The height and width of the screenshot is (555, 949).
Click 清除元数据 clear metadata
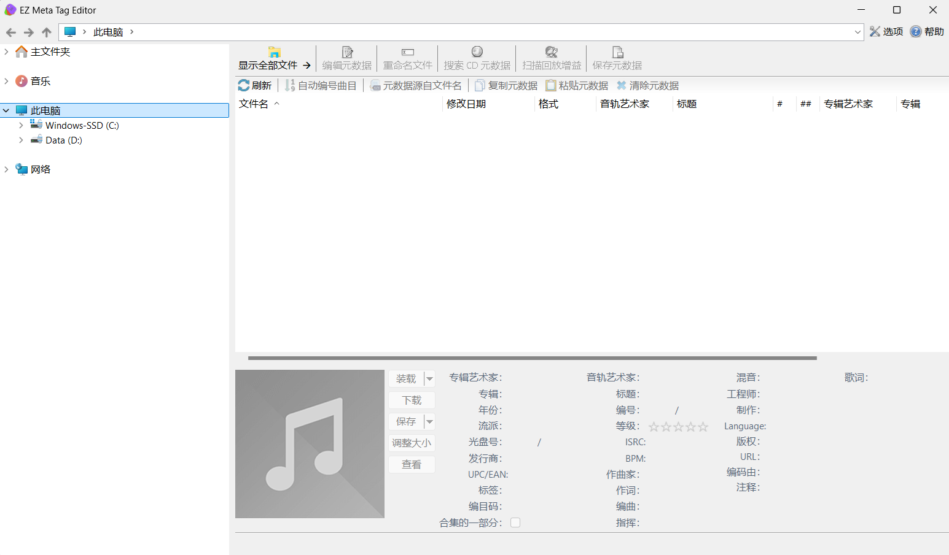(x=648, y=86)
